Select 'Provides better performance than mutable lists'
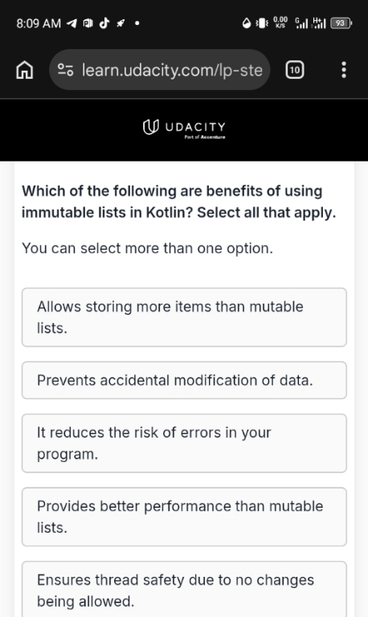Viewport: 368px width, 617px height. 184,517
